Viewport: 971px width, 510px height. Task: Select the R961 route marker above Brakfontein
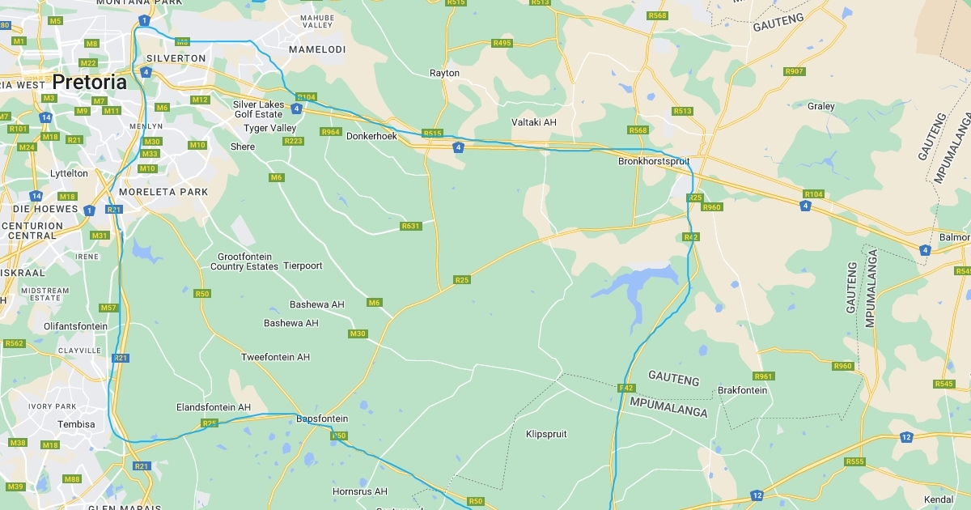(x=764, y=376)
